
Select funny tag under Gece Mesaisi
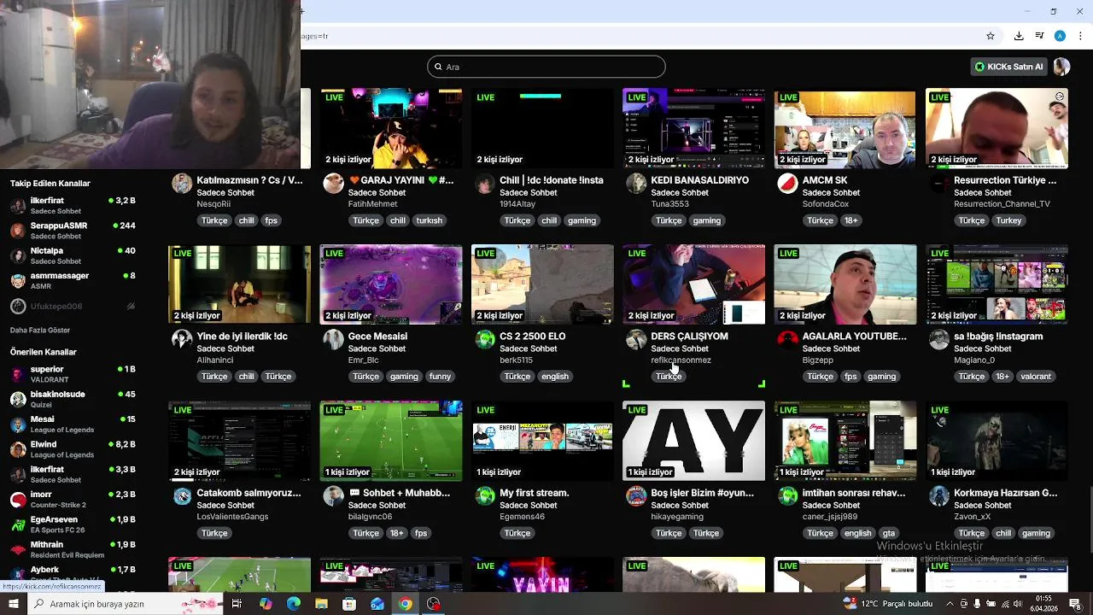[x=440, y=377]
